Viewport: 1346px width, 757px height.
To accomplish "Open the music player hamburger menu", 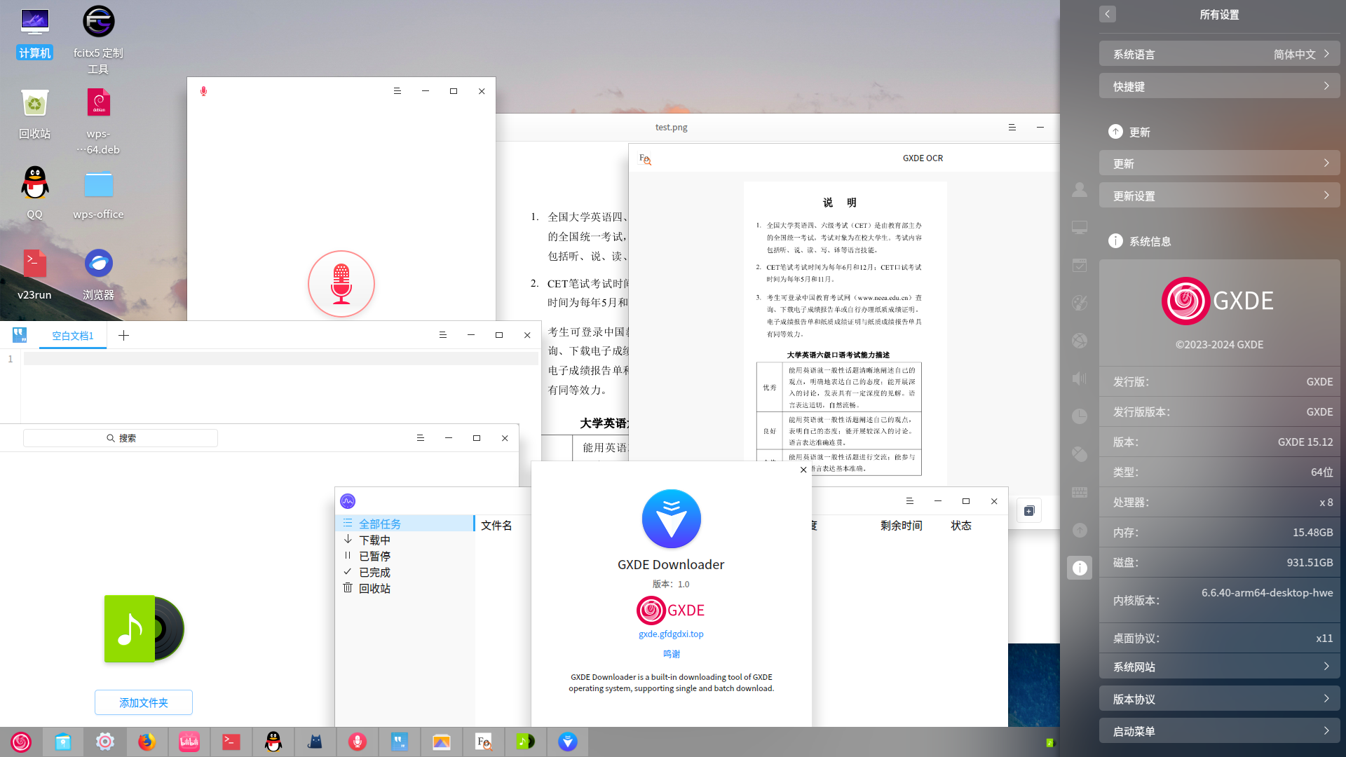I will point(421,438).
